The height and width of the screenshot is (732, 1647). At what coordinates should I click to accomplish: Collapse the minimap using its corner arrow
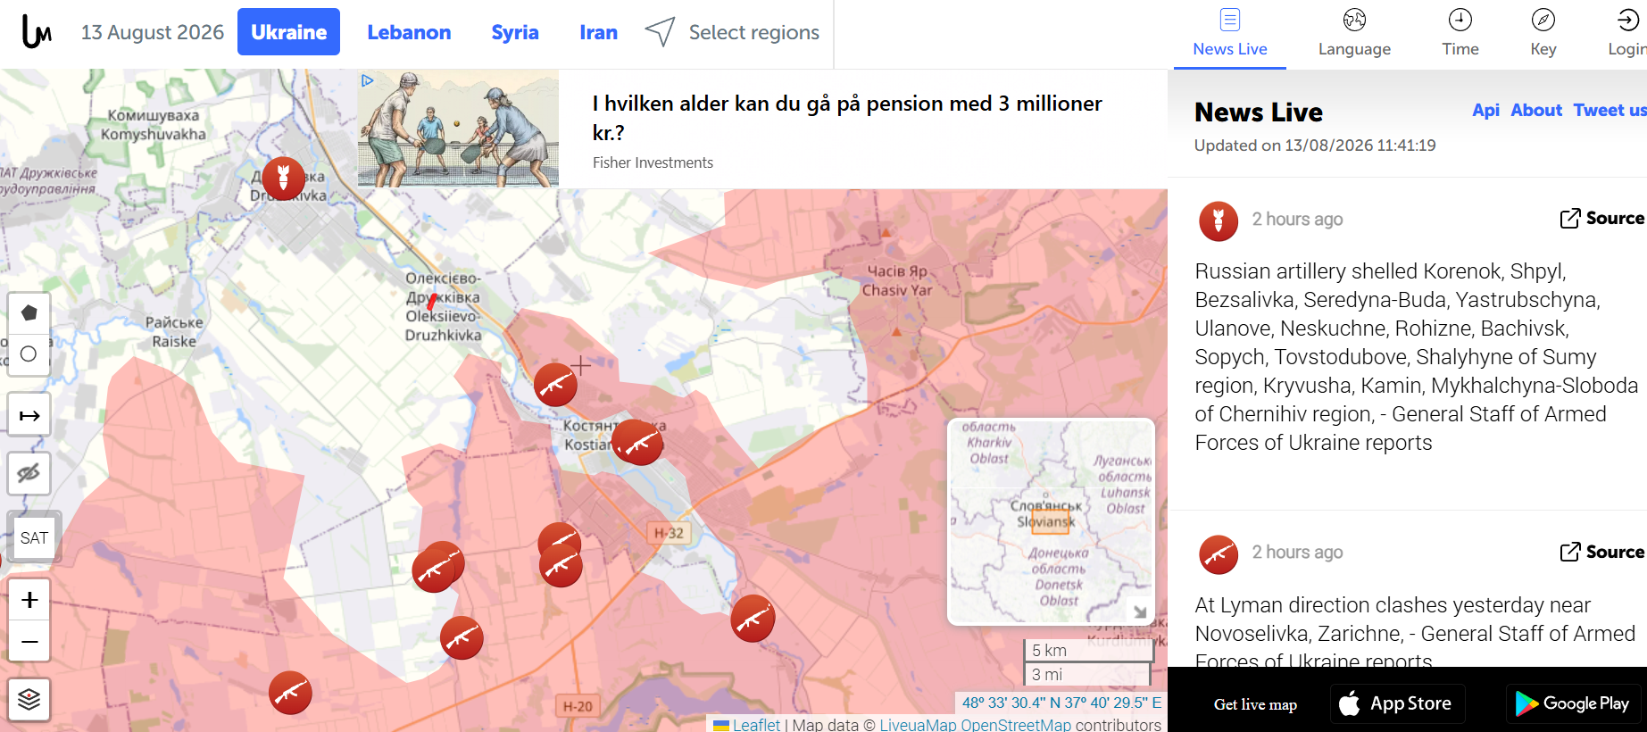pyautogui.click(x=1139, y=611)
